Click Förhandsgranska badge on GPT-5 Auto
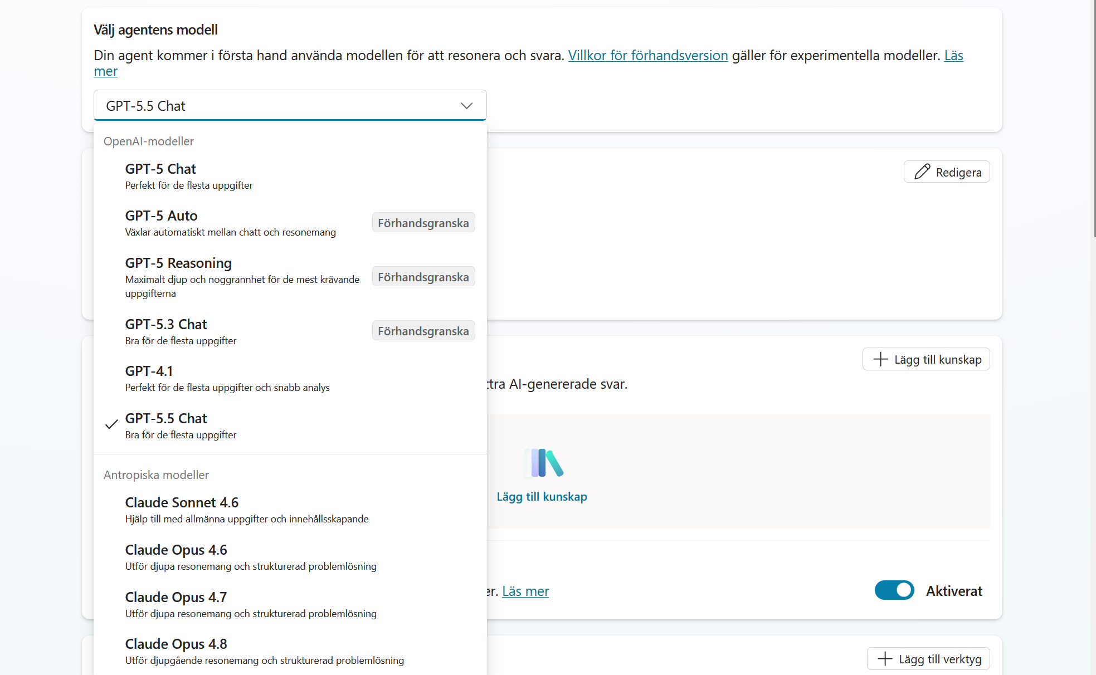Screen dimensions: 1096x675 coord(423,223)
